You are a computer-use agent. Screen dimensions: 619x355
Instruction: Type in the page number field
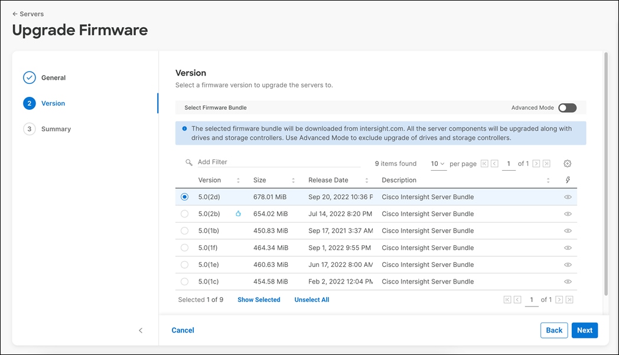(x=509, y=164)
